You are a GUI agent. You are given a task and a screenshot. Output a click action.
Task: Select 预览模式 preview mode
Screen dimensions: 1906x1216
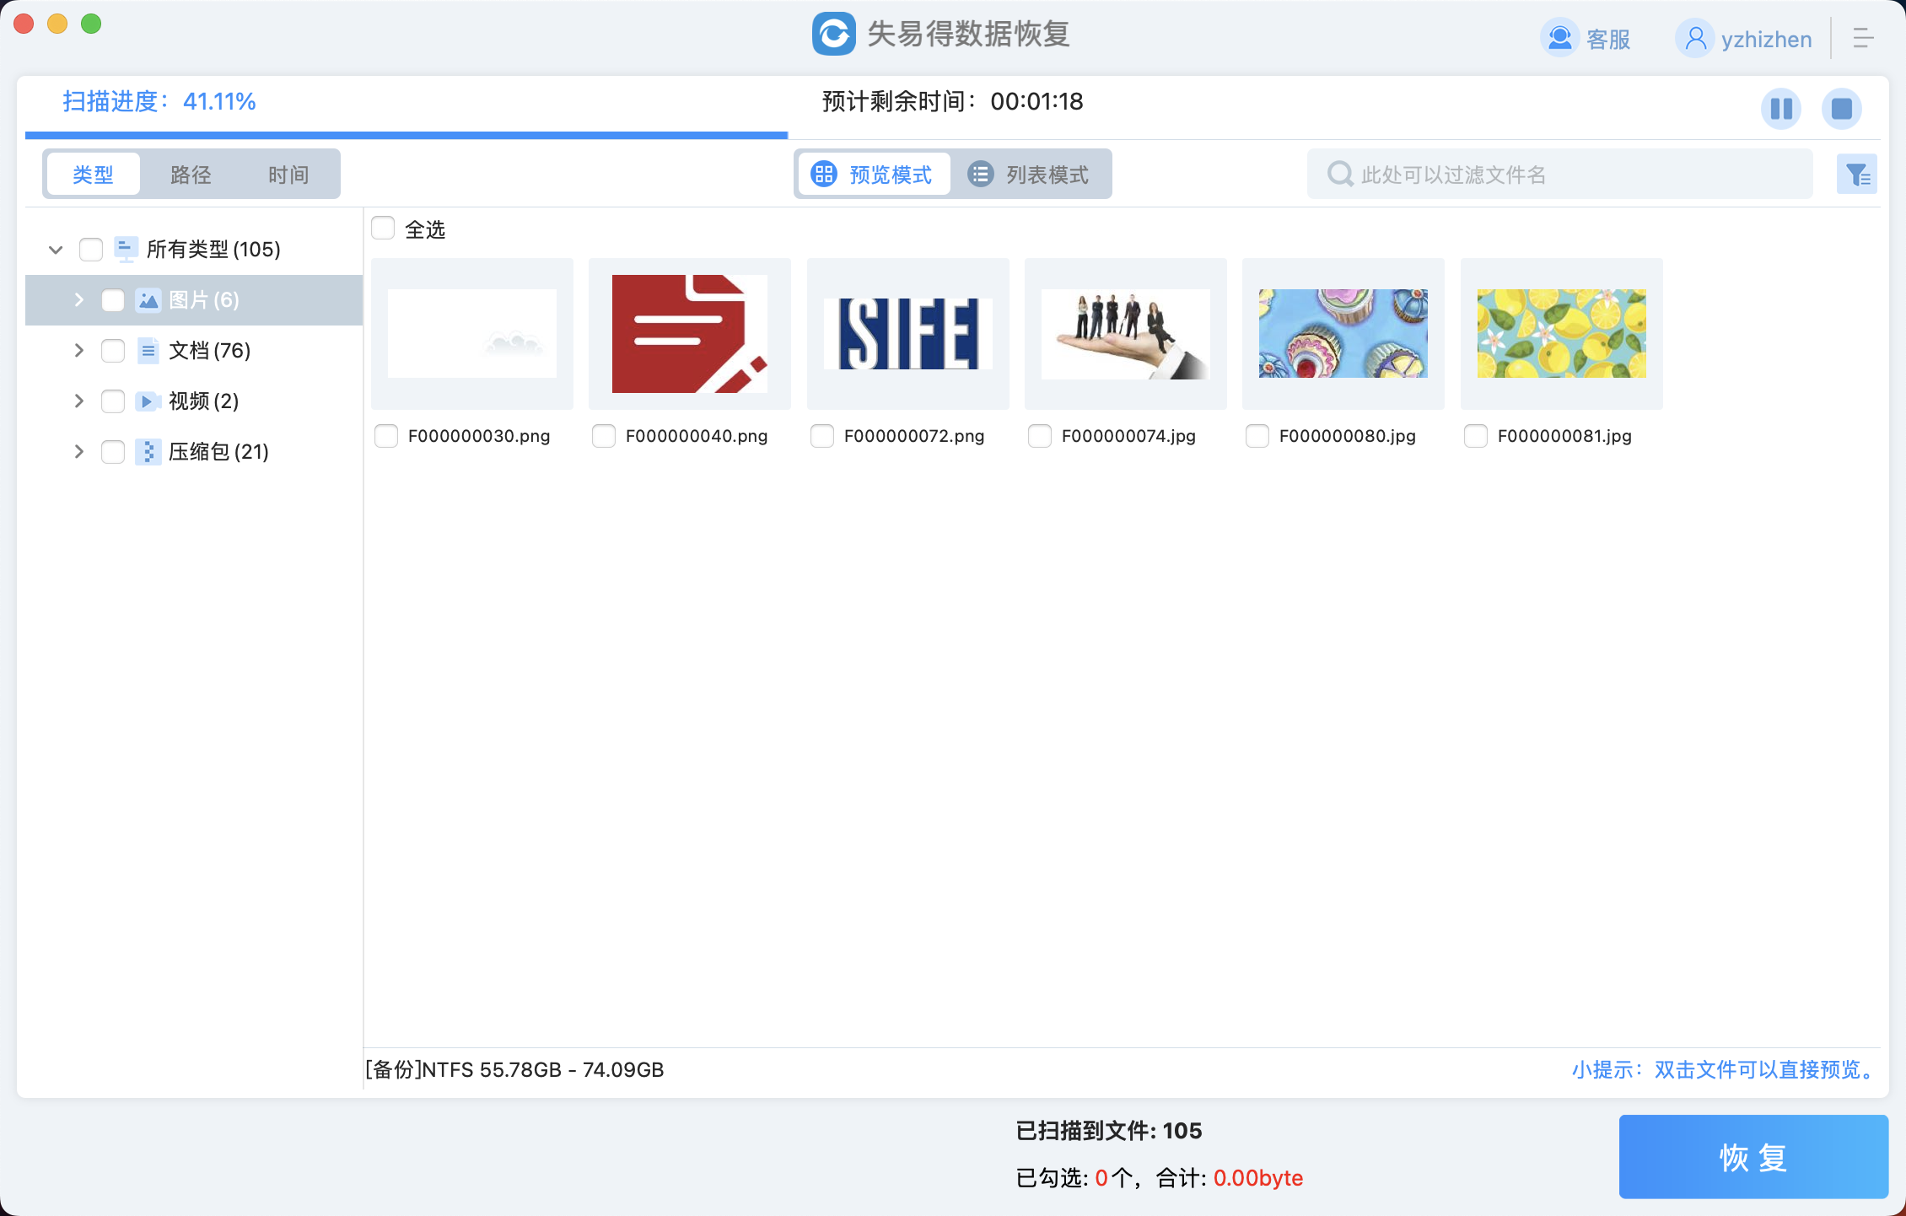[873, 175]
